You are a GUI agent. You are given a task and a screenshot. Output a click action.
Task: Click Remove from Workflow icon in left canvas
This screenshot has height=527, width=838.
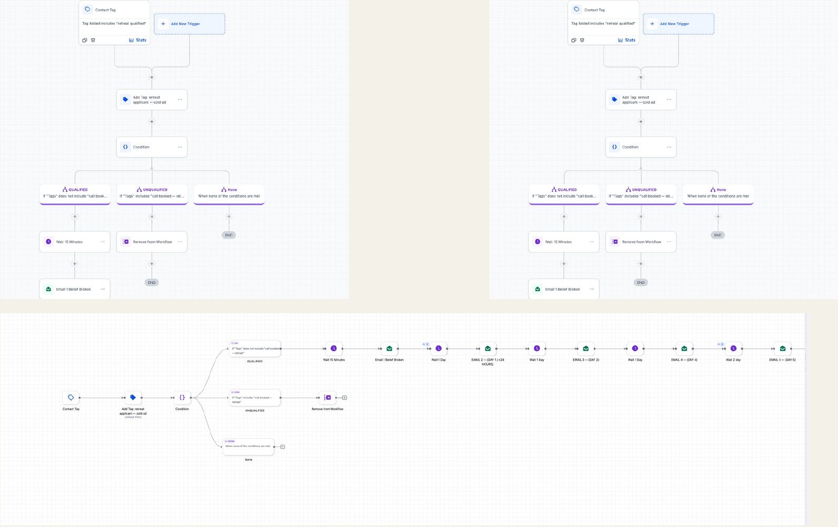coord(125,242)
